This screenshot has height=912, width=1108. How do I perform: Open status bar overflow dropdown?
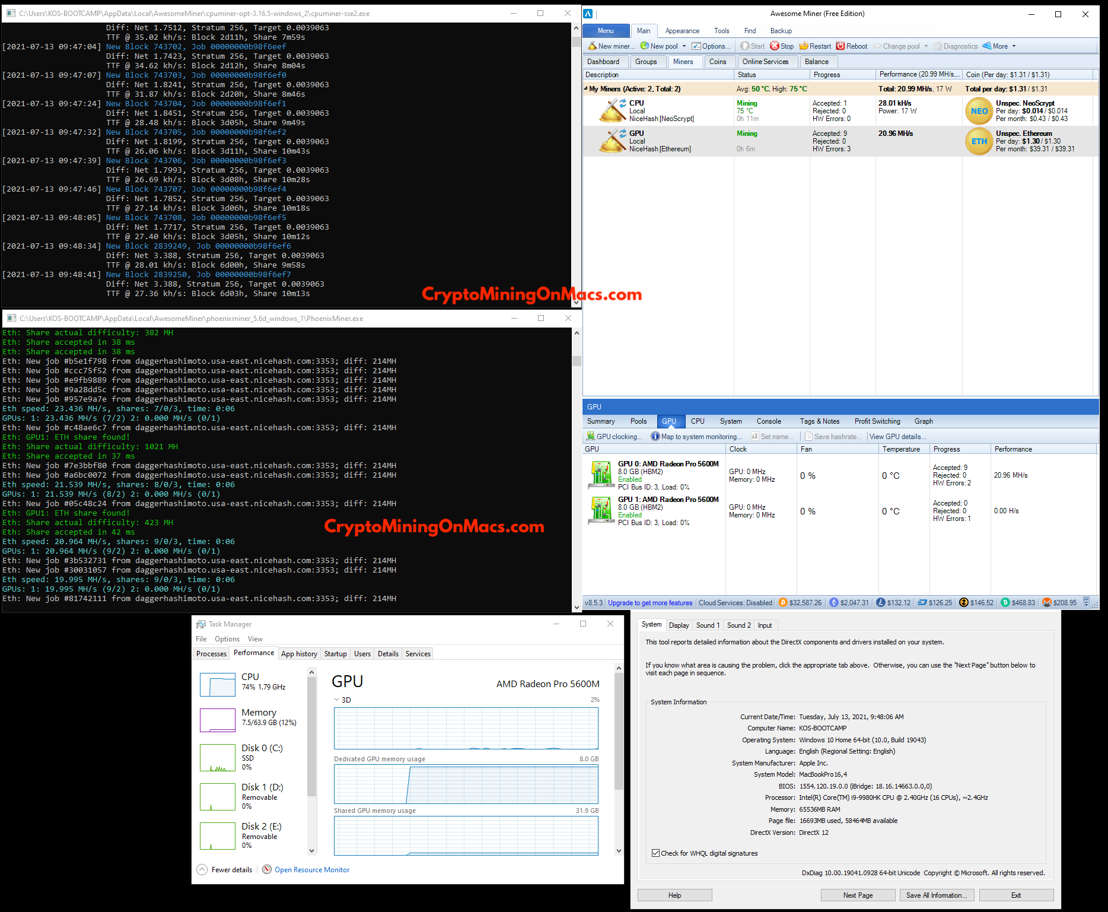click(1087, 602)
